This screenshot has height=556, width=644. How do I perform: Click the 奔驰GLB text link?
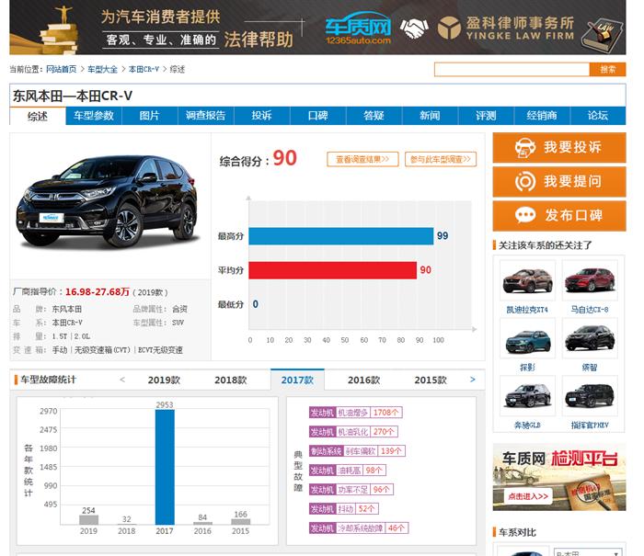[527, 426]
